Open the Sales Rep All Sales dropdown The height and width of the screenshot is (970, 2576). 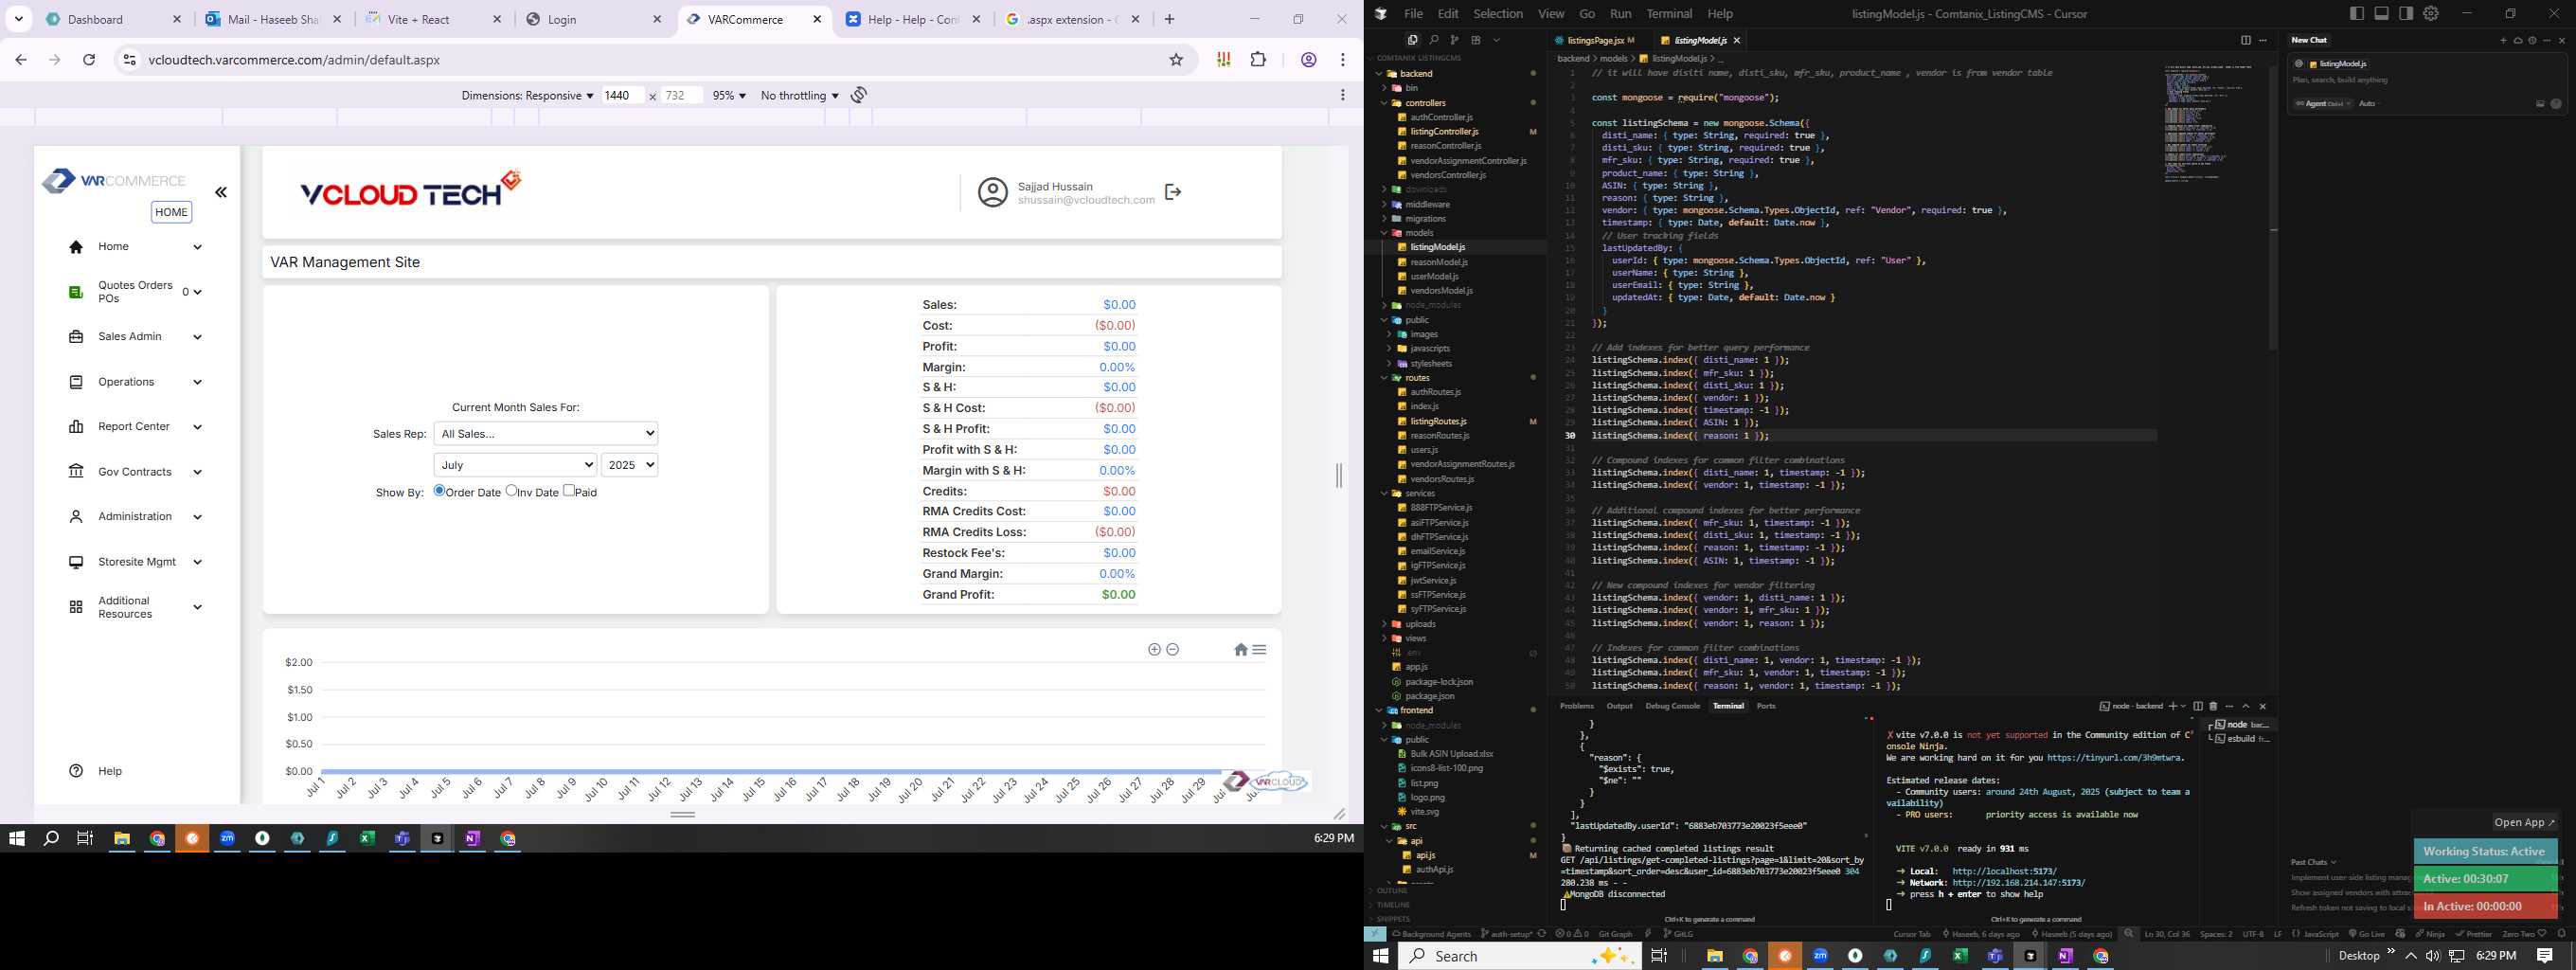[x=546, y=433]
